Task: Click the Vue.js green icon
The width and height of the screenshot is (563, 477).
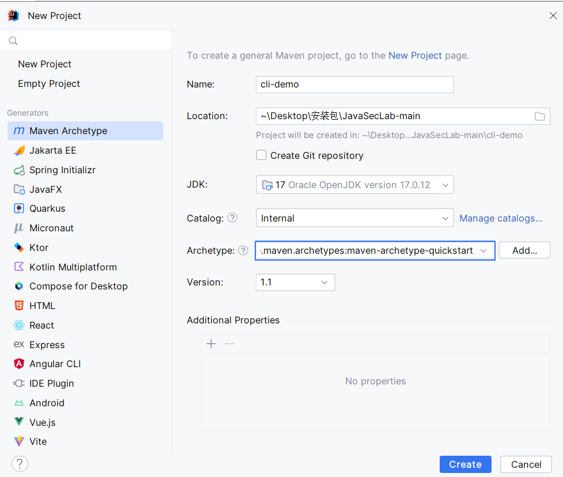Action: pyautogui.click(x=19, y=422)
